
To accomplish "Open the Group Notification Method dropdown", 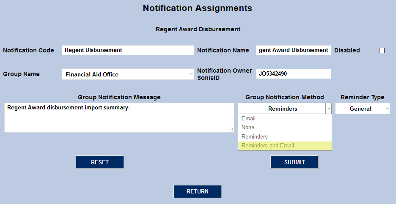I will (x=285, y=109).
